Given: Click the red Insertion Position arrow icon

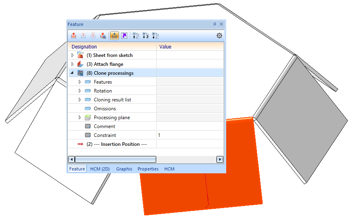Looking at the screenshot, I should (x=80, y=144).
